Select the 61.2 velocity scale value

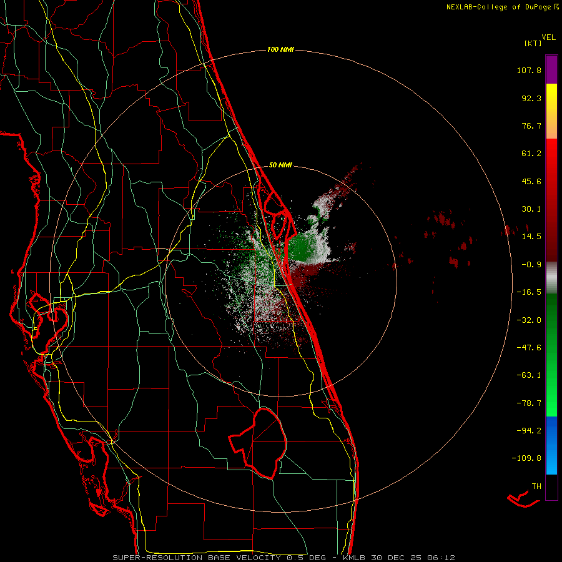pyautogui.click(x=531, y=154)
